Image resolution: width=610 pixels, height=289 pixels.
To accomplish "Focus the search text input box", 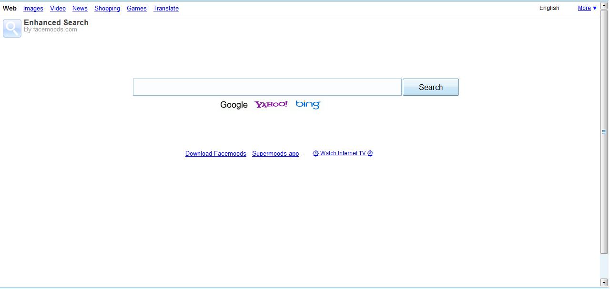I will tap(267, 87).
